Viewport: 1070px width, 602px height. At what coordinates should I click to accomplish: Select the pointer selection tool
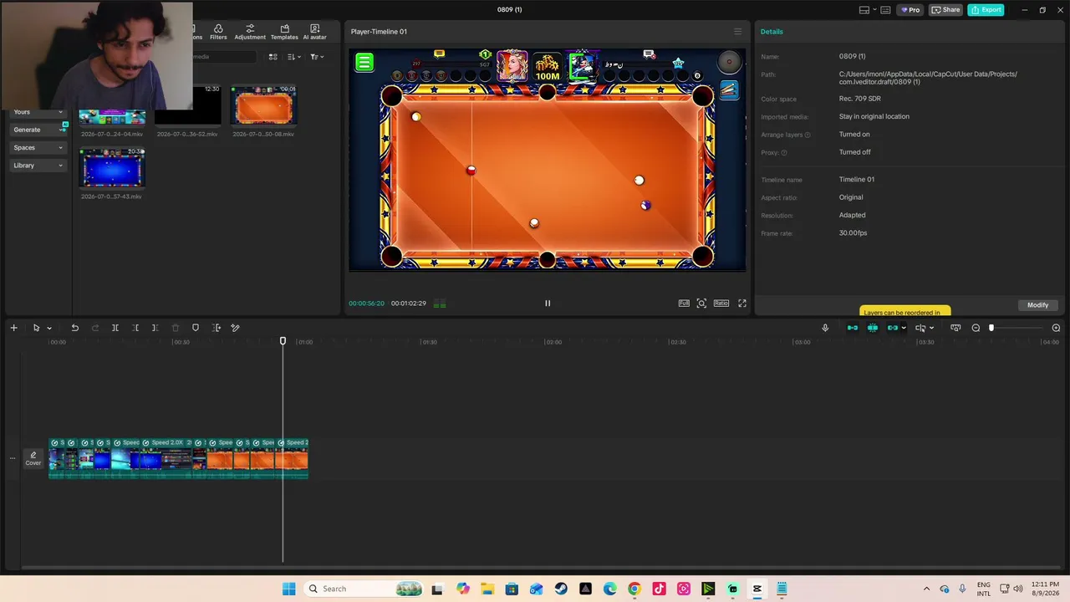click(x=36, y=328)
